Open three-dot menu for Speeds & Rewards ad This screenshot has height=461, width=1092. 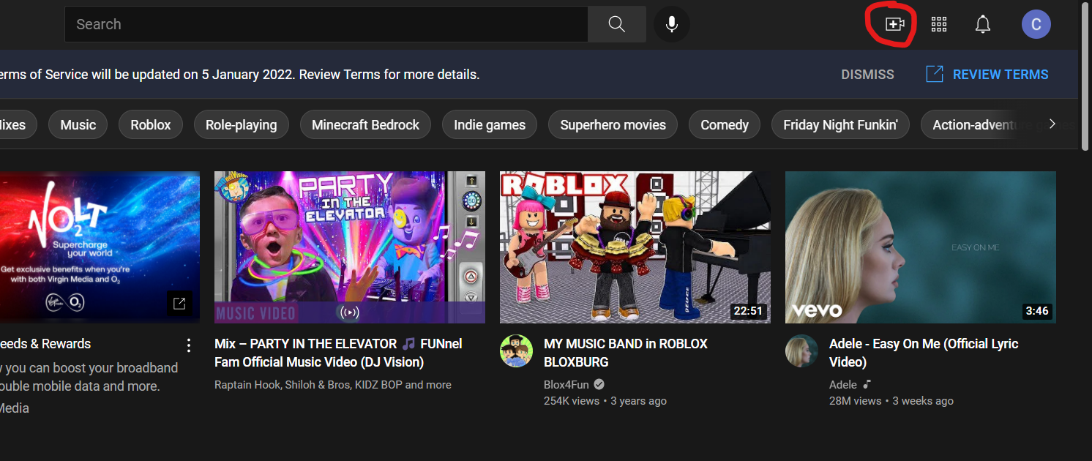pos(189,345)
